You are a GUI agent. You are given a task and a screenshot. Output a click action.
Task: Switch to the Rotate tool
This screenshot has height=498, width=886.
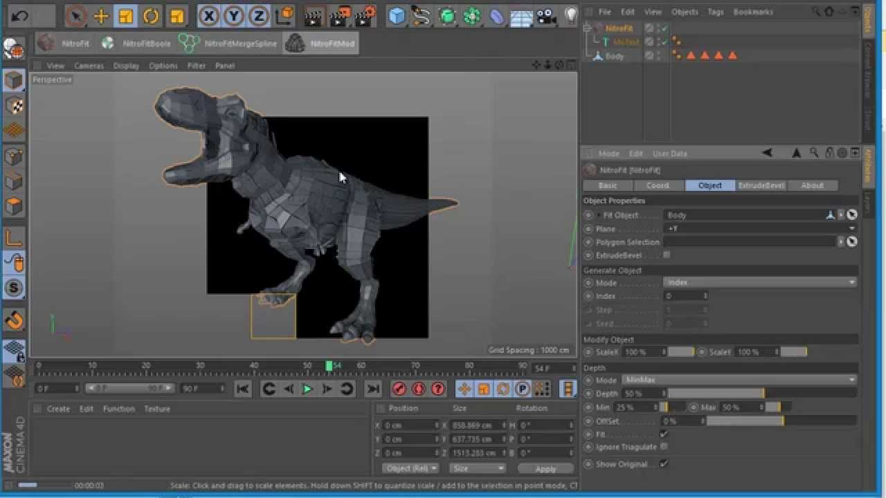point(151,15)
